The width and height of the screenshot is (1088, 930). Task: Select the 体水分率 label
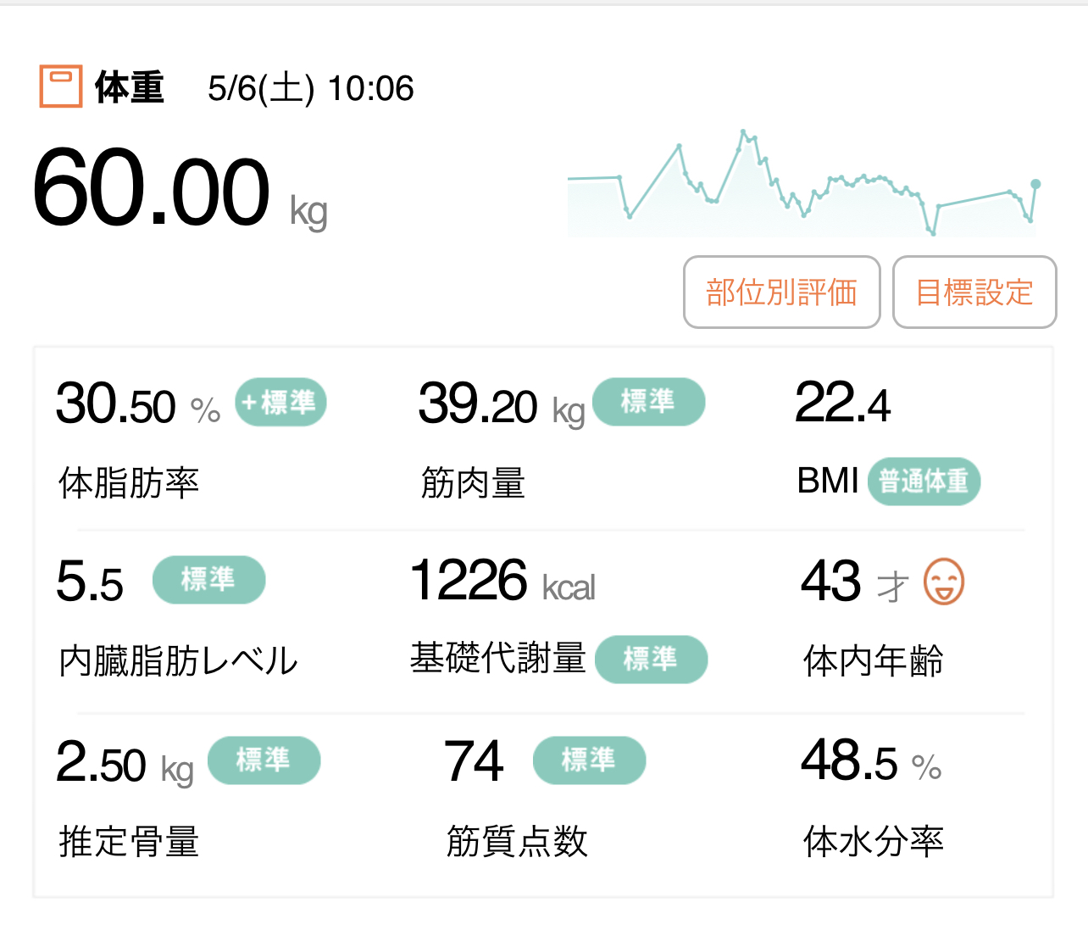873,842
